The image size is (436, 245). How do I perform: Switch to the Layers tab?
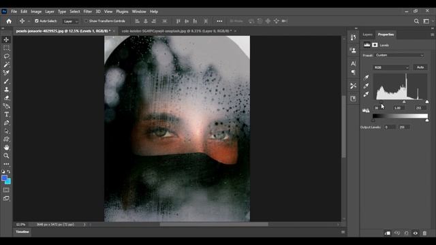click(367, 35)
